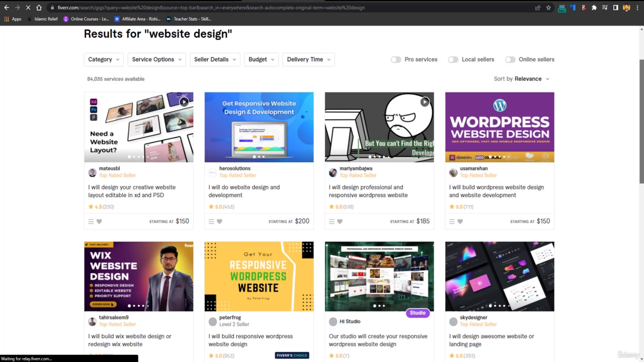Visit seller skydesigner profile name
The width and height of the screenshot is (644, 362).
pyautogui.click(x=474, y=318)
